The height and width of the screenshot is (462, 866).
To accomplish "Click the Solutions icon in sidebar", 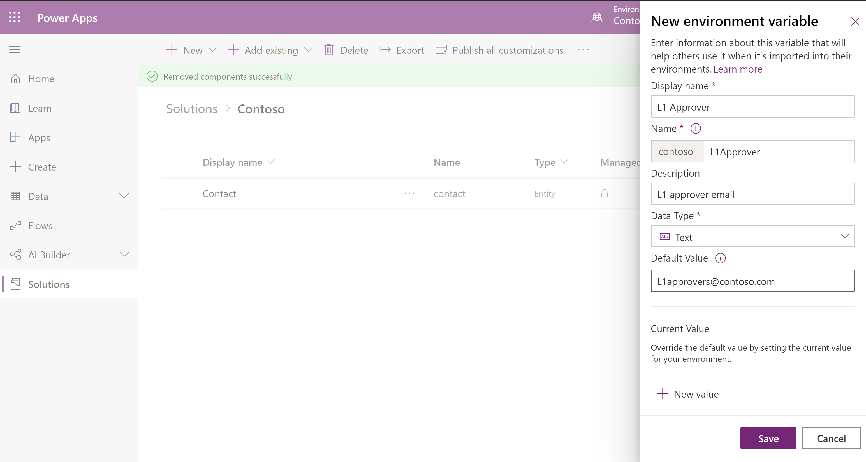I will 15,283.
